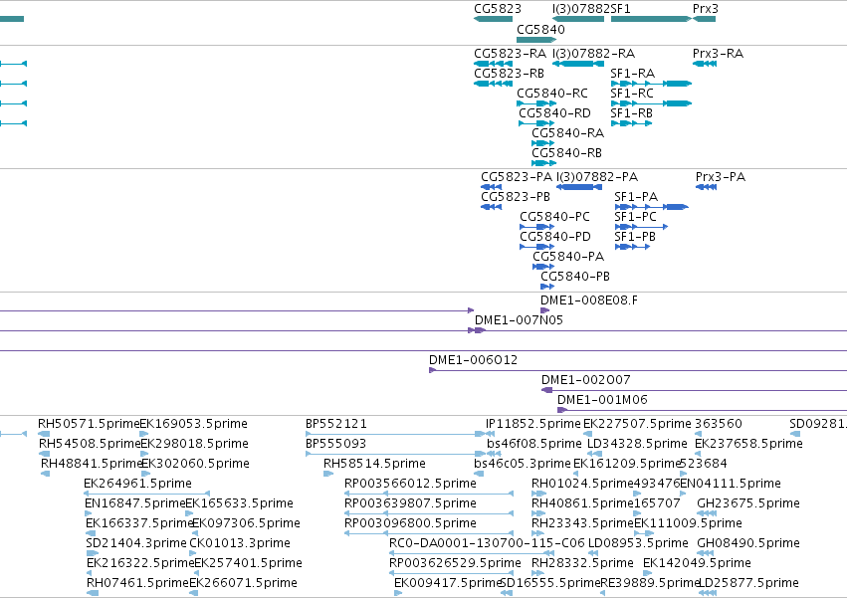Click transcript CG5840-RB
Viewport: 847px width, 598px height.
pos(544,164)
